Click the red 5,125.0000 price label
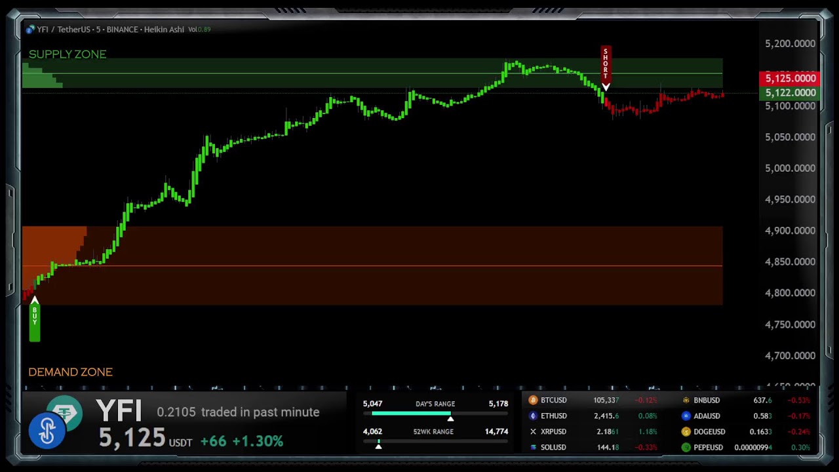The image size is (839, 472). [790, 78]
